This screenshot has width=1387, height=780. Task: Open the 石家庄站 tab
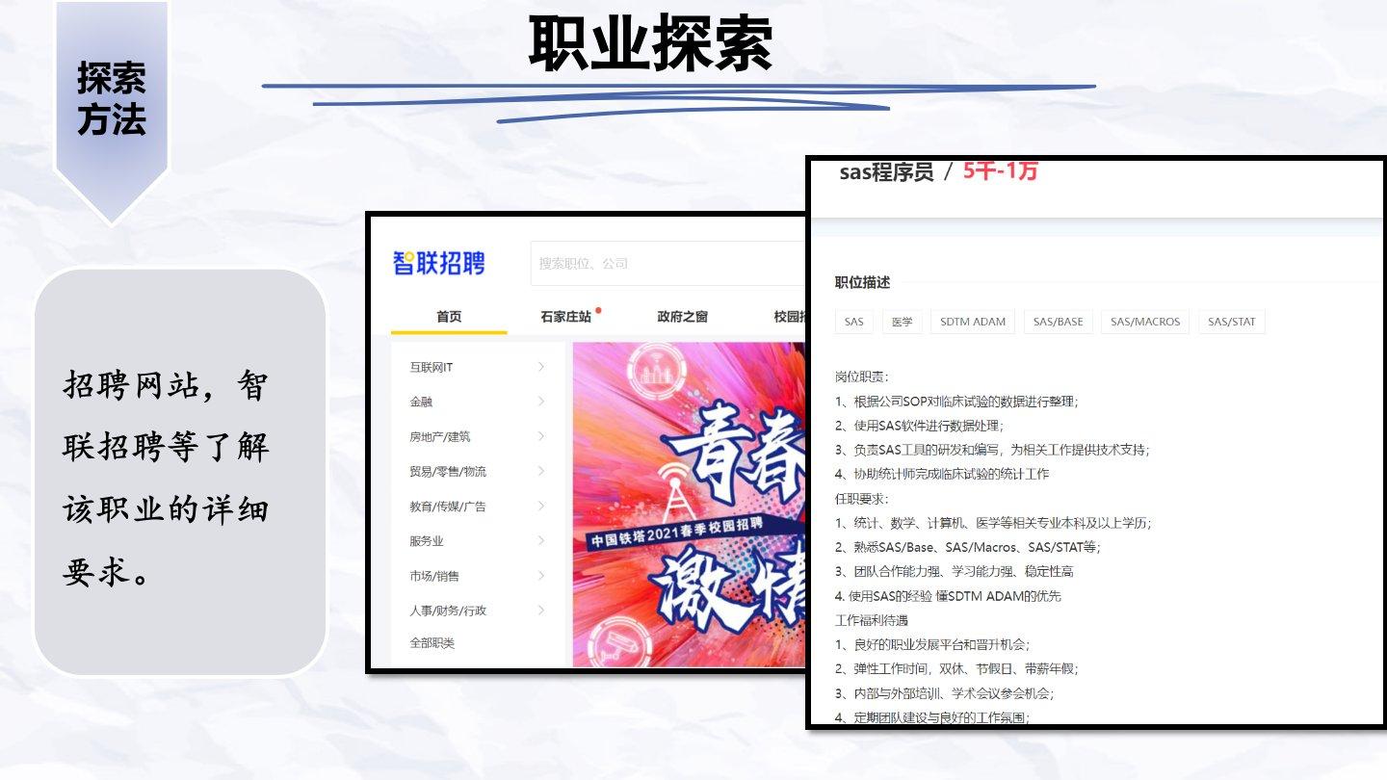(x=566, y=317)
